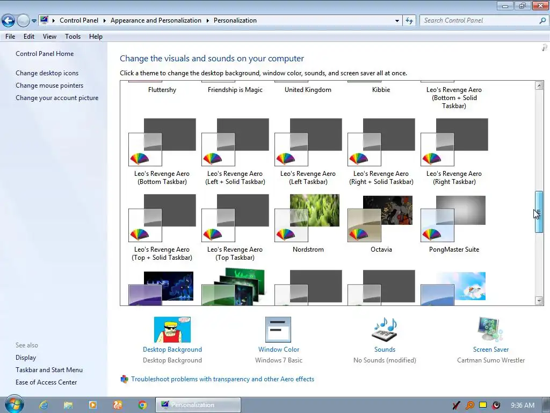550x413 pixels.
Task: Open the Windows Start orb
Action: pos(15,404)
